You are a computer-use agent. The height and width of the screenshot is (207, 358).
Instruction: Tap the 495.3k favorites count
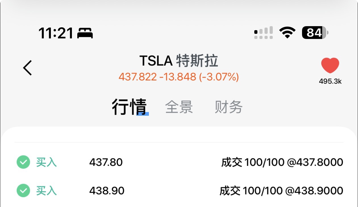(x=330, y=81)
